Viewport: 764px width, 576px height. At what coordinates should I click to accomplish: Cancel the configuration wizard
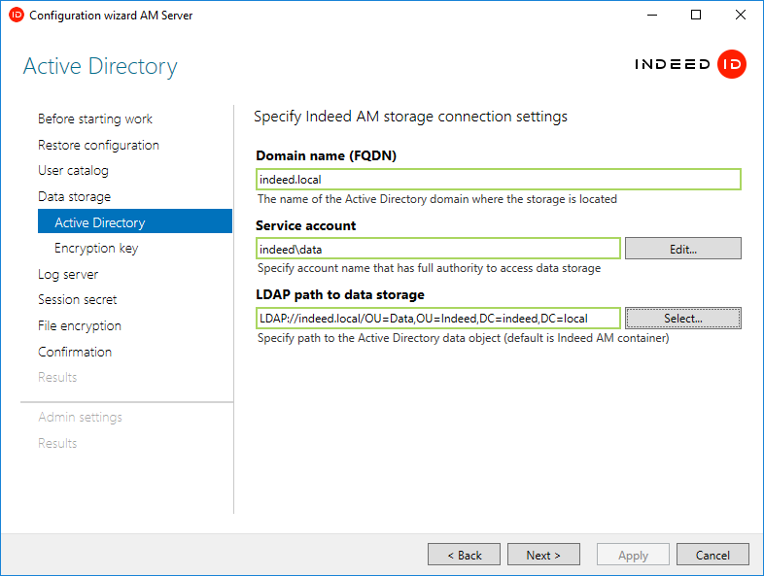point(712,555)
